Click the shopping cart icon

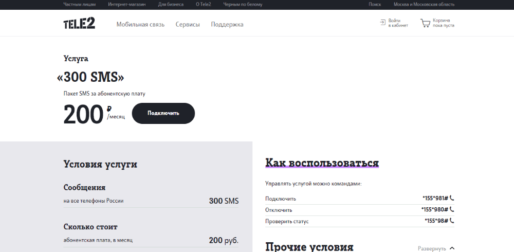425,23
